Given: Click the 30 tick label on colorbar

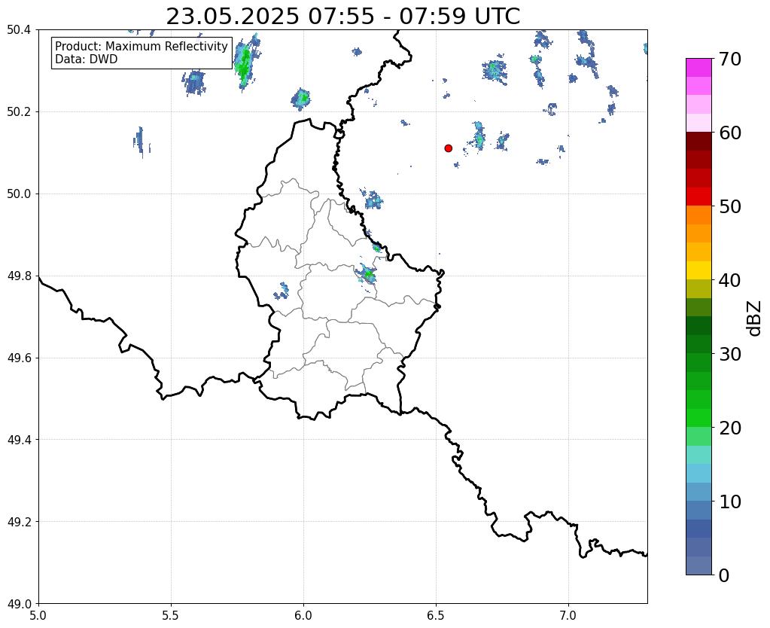Looking at the screenshot, I should point(730,354).
